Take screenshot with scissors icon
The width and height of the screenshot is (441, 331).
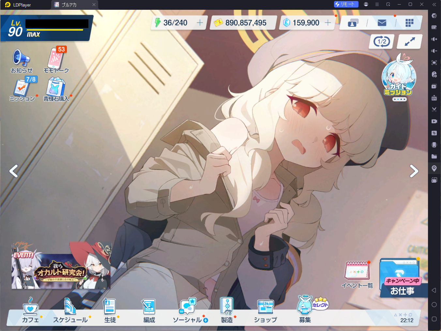[434, 110]
